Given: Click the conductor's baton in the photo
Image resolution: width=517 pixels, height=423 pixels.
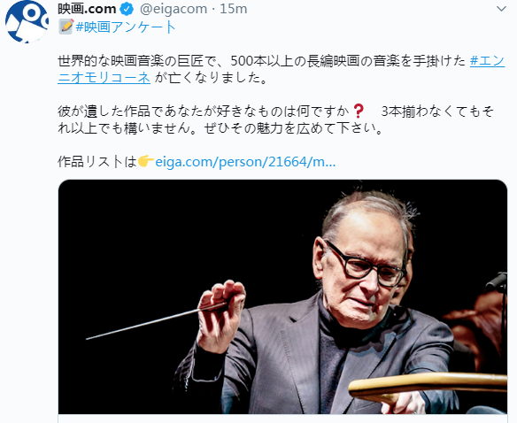Looking at the screenshot, I should click(x=157, y=321).
